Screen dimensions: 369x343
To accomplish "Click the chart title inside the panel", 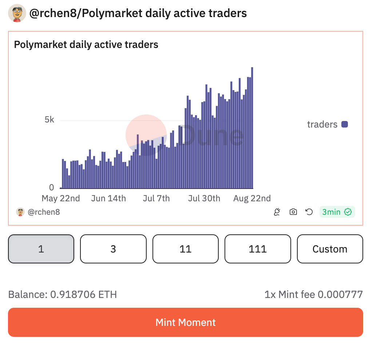I will [x=86, y=45].
